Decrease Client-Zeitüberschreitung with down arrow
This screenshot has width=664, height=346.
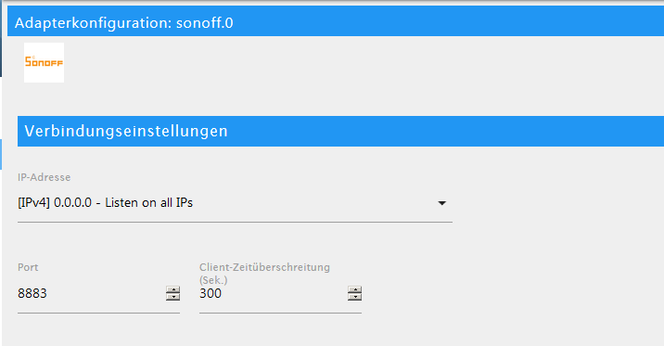click(x=354, y=297)
